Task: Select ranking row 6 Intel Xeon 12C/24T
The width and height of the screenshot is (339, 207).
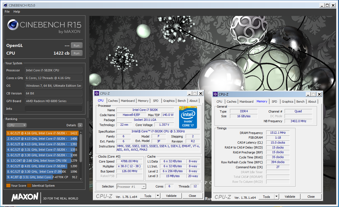Action: pyautogui.click(x=42, y=161)
